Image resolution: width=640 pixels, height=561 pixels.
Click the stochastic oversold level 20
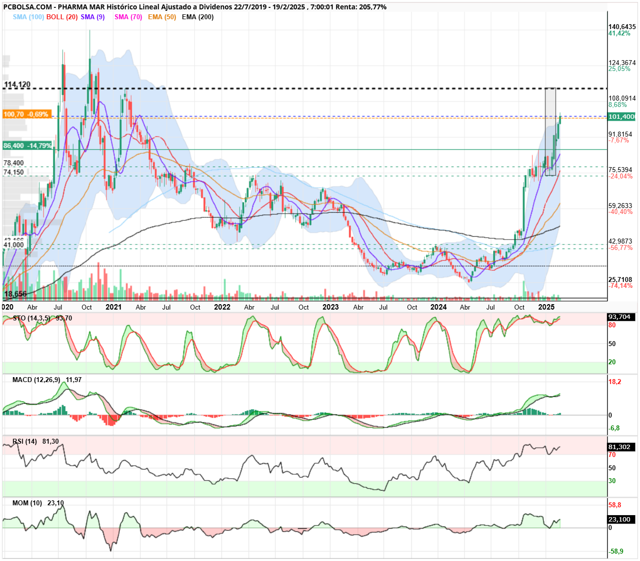point(612,362)
